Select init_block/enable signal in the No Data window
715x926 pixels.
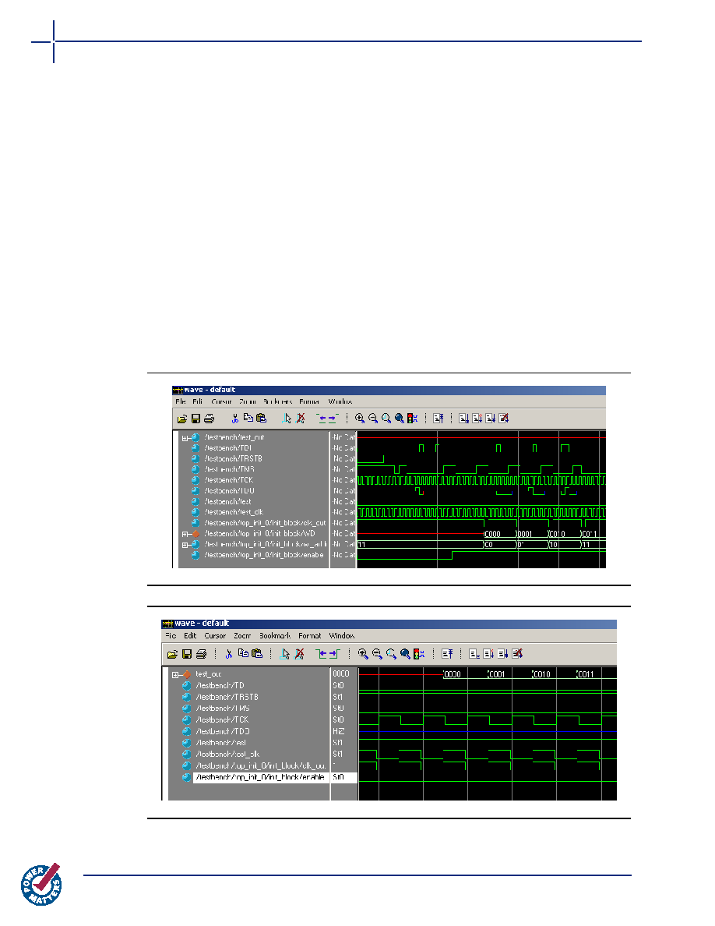click(264, 555)
